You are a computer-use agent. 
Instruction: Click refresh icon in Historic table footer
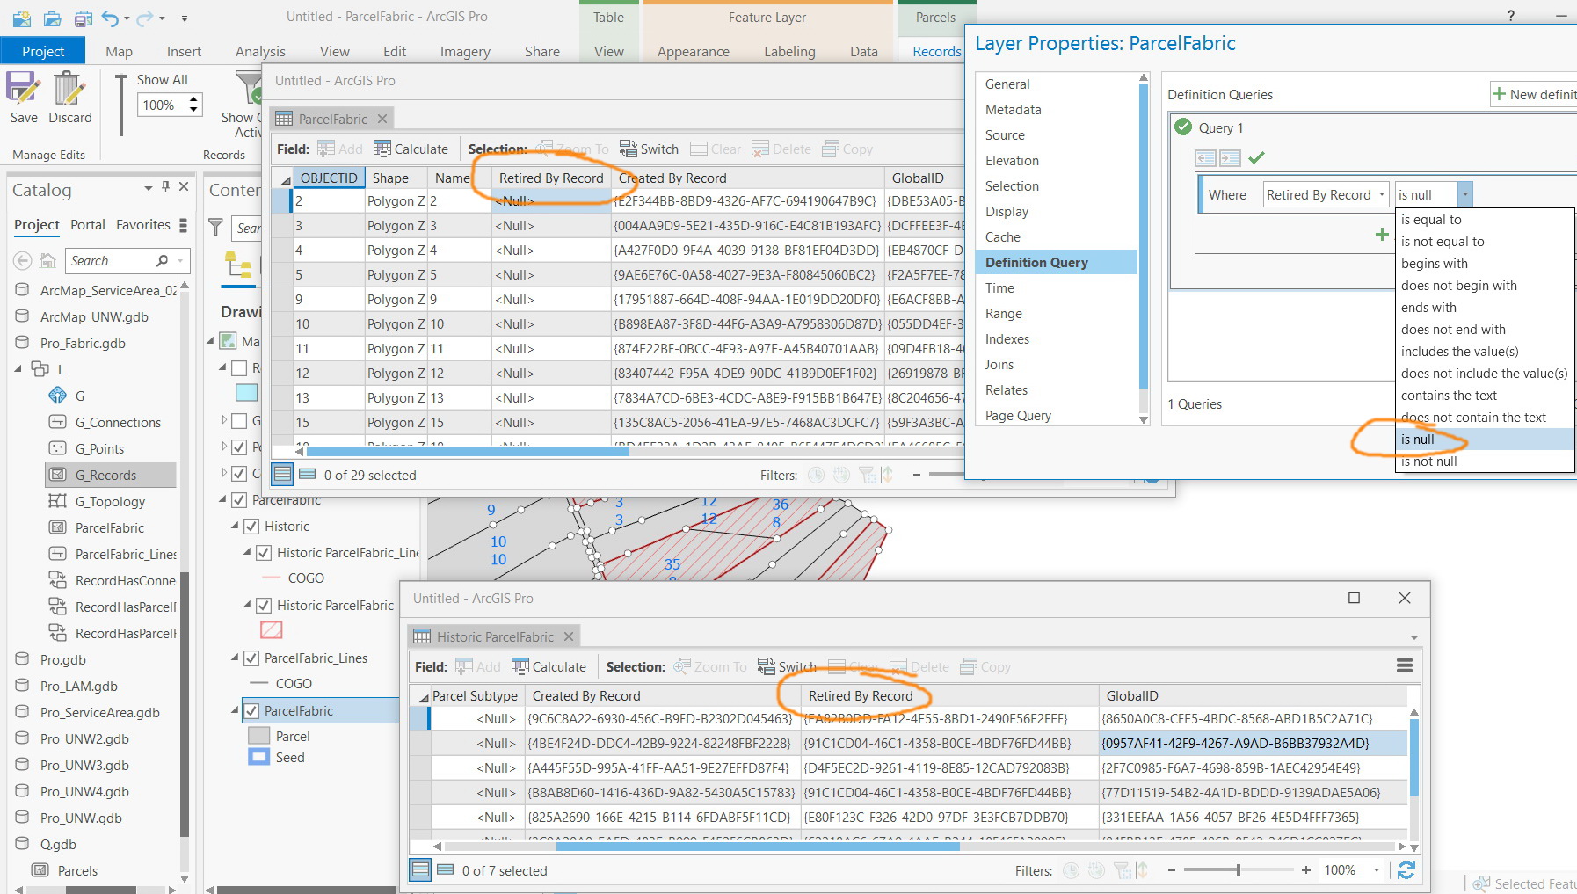[1406, 870]
